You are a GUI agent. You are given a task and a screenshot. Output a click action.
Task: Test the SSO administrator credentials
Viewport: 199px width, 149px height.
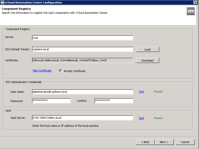coord(141,91)
